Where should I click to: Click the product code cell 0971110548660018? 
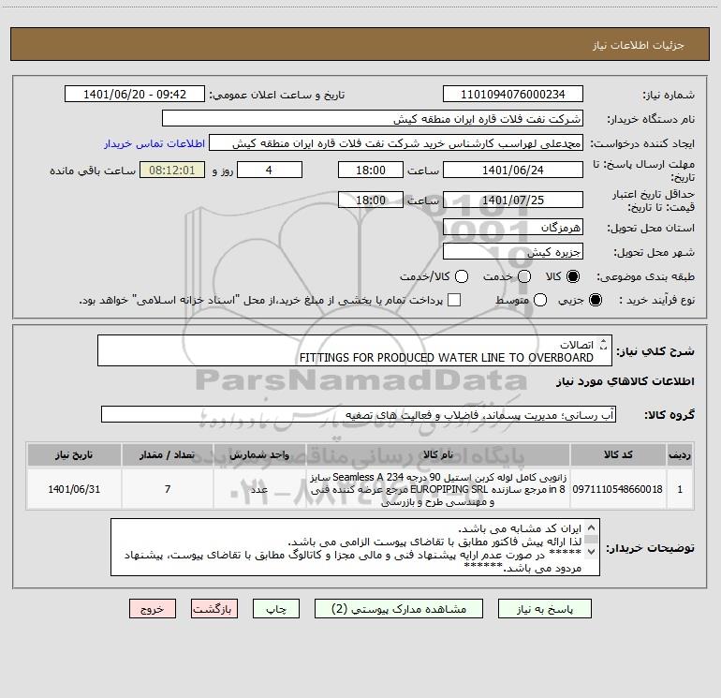click(618, 489)
